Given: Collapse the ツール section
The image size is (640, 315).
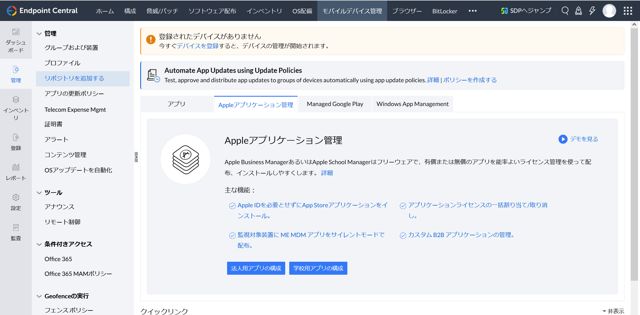Looking at the screenshot, I should 39,193.
